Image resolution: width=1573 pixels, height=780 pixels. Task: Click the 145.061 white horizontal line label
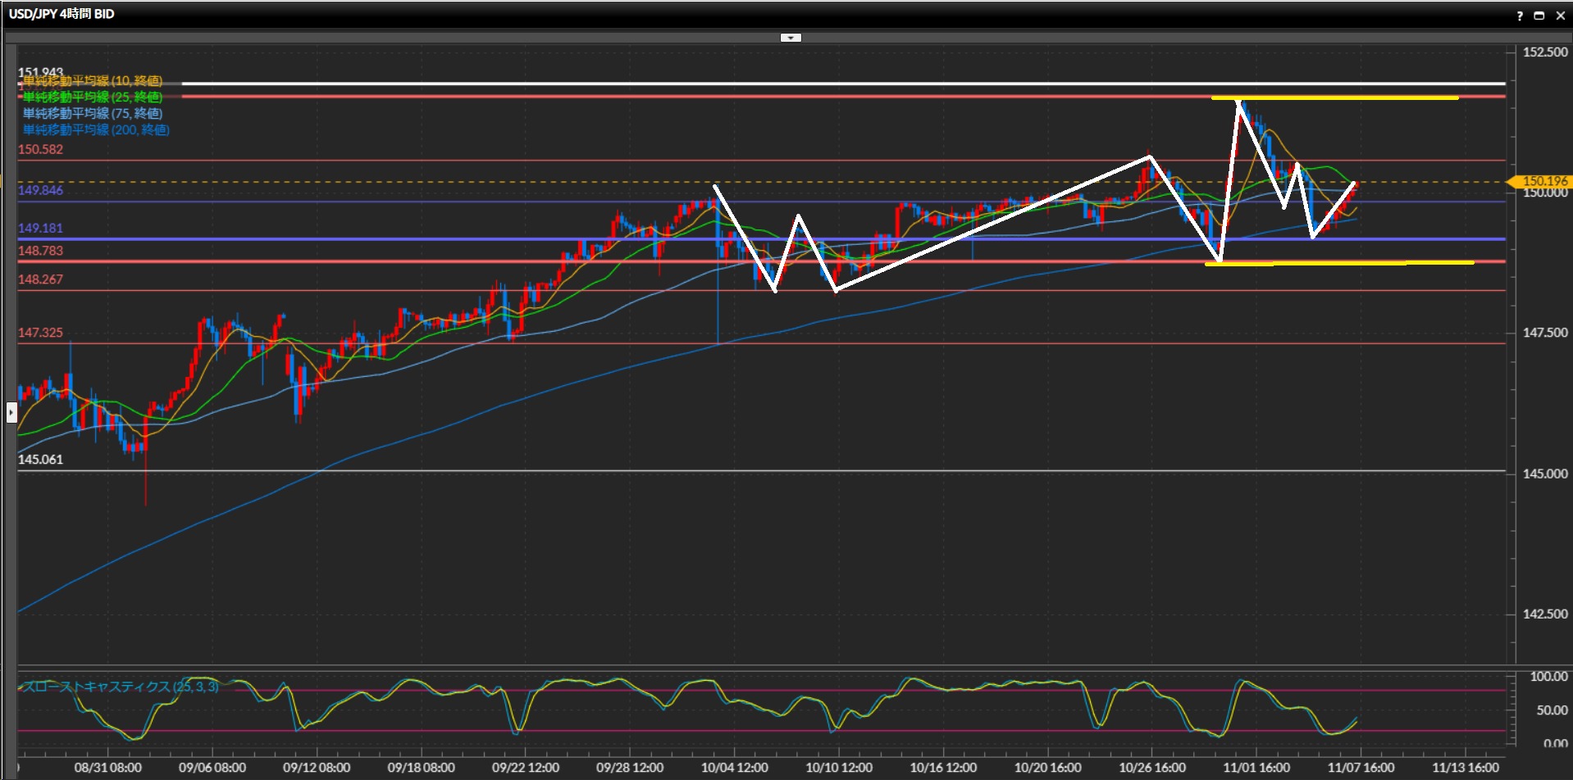tap(40, 460)
